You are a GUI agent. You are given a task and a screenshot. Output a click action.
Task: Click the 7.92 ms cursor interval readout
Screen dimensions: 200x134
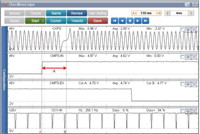(146, 13)
